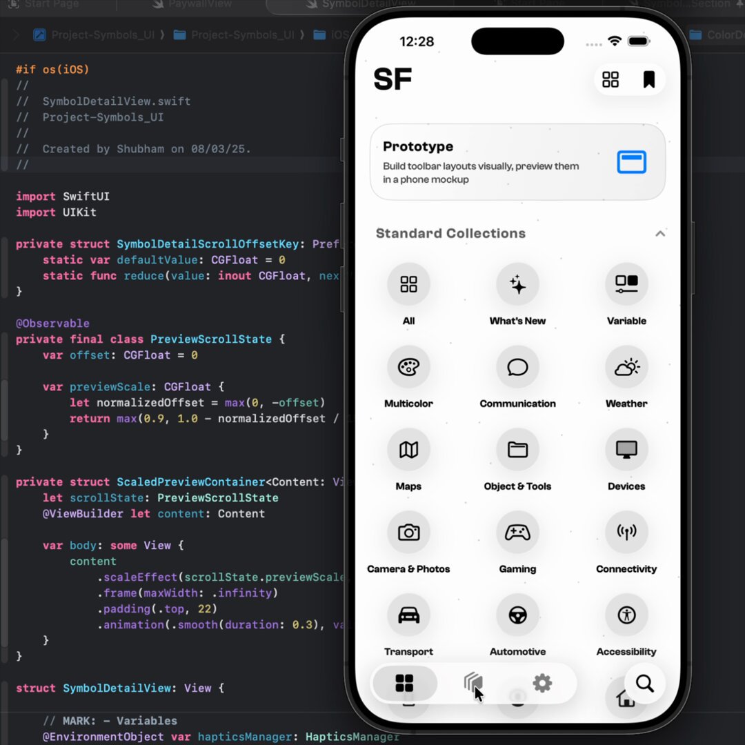Click 'PreviewScrollState' class name declaration
This screenshot has height=745, width=745.
click(x=211, y=339)
